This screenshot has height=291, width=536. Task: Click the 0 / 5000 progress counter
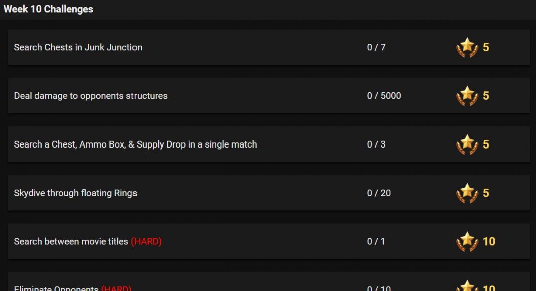pos(384,96)
